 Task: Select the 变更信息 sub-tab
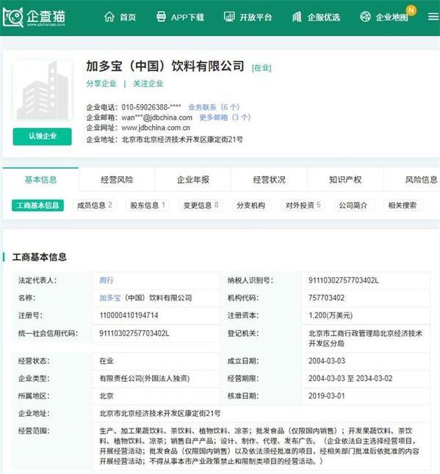201,205
